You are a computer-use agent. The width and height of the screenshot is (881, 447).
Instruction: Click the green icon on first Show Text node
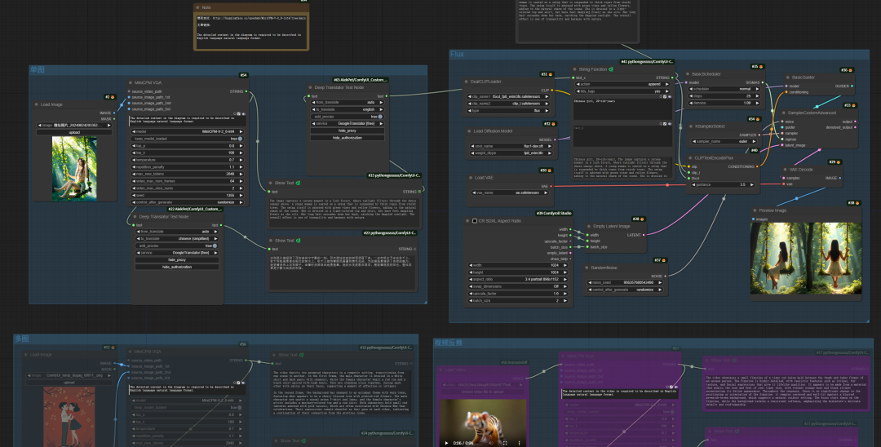pos(298,183)
